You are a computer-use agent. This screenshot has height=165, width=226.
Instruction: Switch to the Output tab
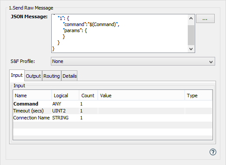[33, 76]
